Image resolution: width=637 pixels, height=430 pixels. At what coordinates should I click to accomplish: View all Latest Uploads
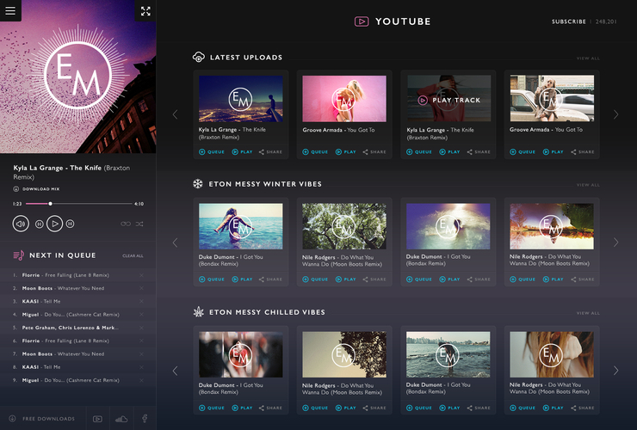(588, 58)
